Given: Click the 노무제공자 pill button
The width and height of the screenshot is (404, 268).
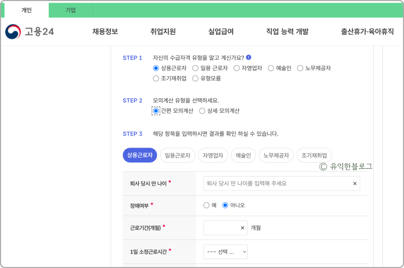Looking at the screenshot, I should click(x=276, y=155).
